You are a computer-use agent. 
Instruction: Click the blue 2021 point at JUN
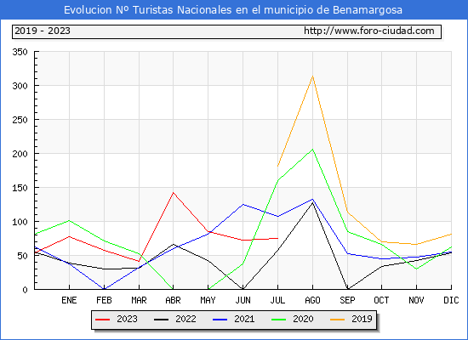click(x=243, y=204)
